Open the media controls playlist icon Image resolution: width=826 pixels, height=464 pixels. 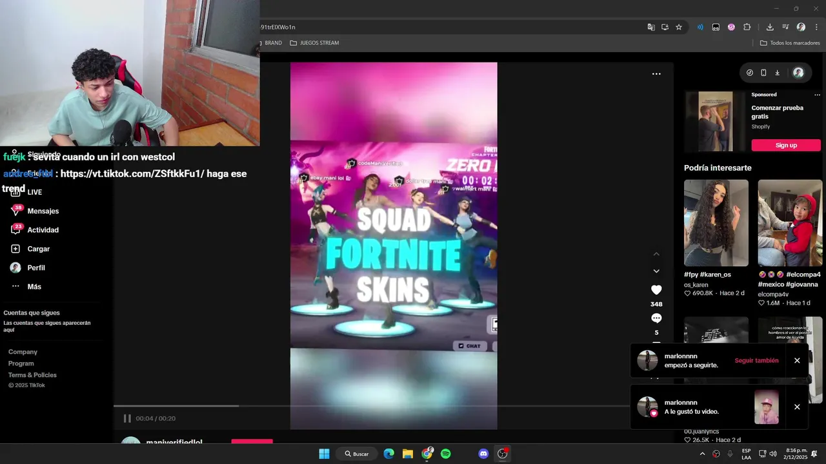pyautogui.click(x=785, y=27)
